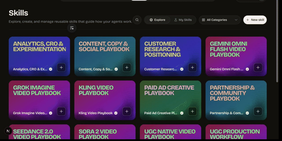Click the page vertical scrollbar thumb

click(x=277, y=41)
